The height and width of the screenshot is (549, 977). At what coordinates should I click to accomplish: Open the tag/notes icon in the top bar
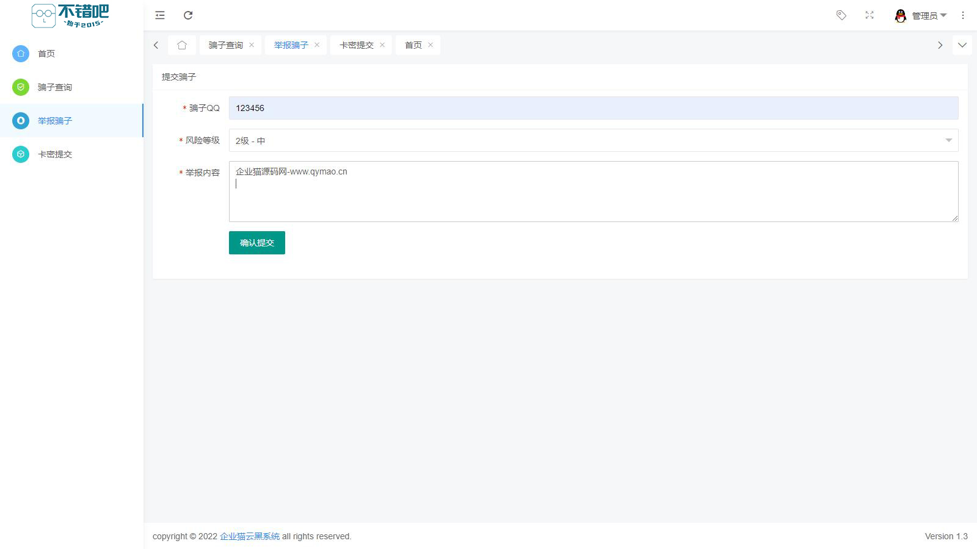coord(841,15)
